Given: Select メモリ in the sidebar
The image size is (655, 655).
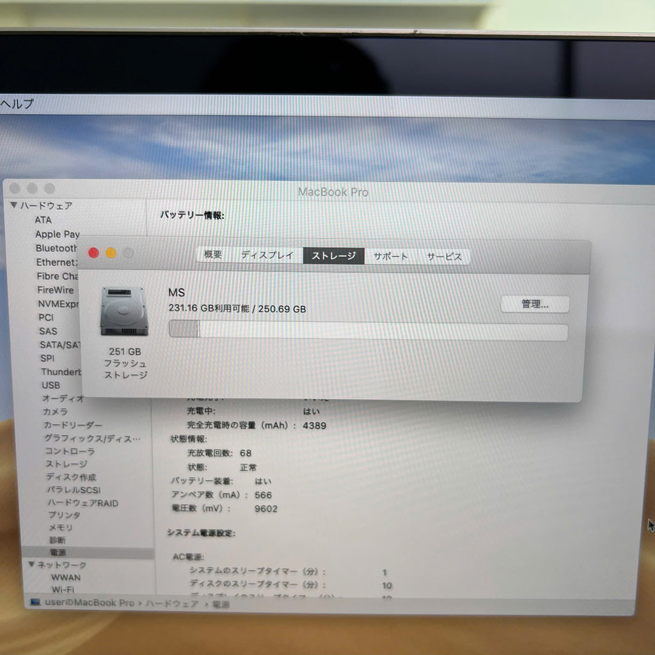Looking at the screenshot, I should [61, 527].
